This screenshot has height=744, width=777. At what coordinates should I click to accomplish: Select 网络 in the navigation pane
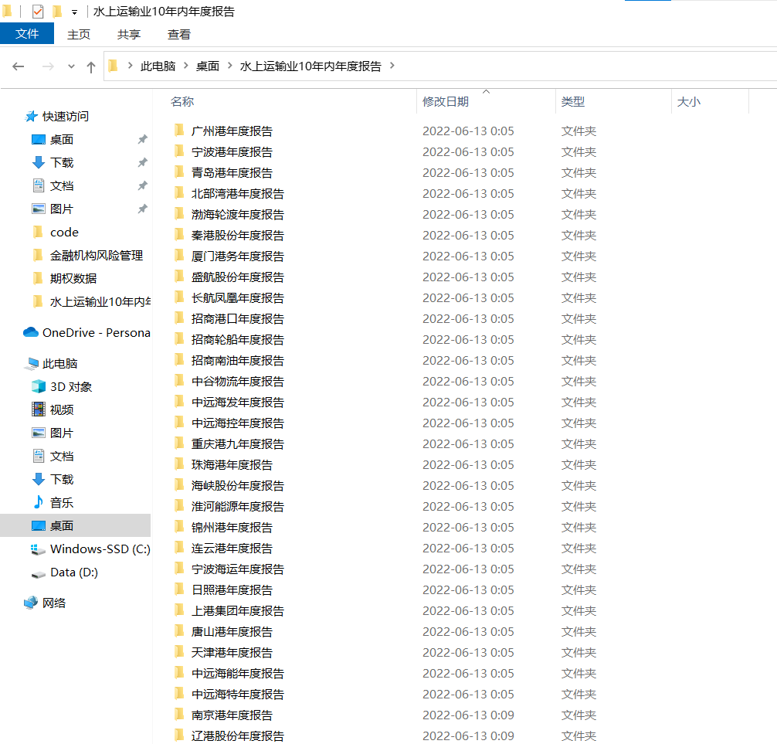click(x=54, y=603)
